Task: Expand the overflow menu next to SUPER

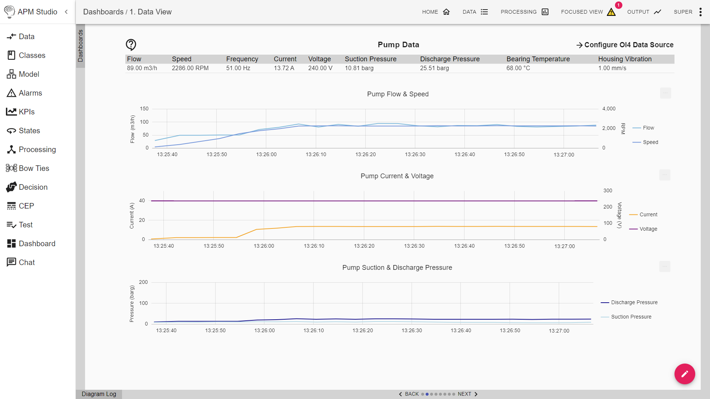Action: tap(700, 11)
